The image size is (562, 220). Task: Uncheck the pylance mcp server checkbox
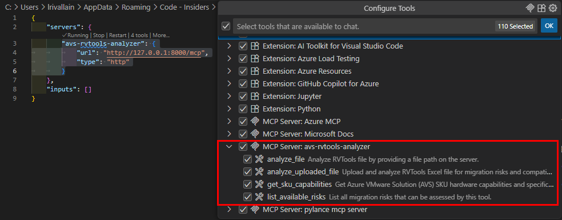click(x=243, y=209)
